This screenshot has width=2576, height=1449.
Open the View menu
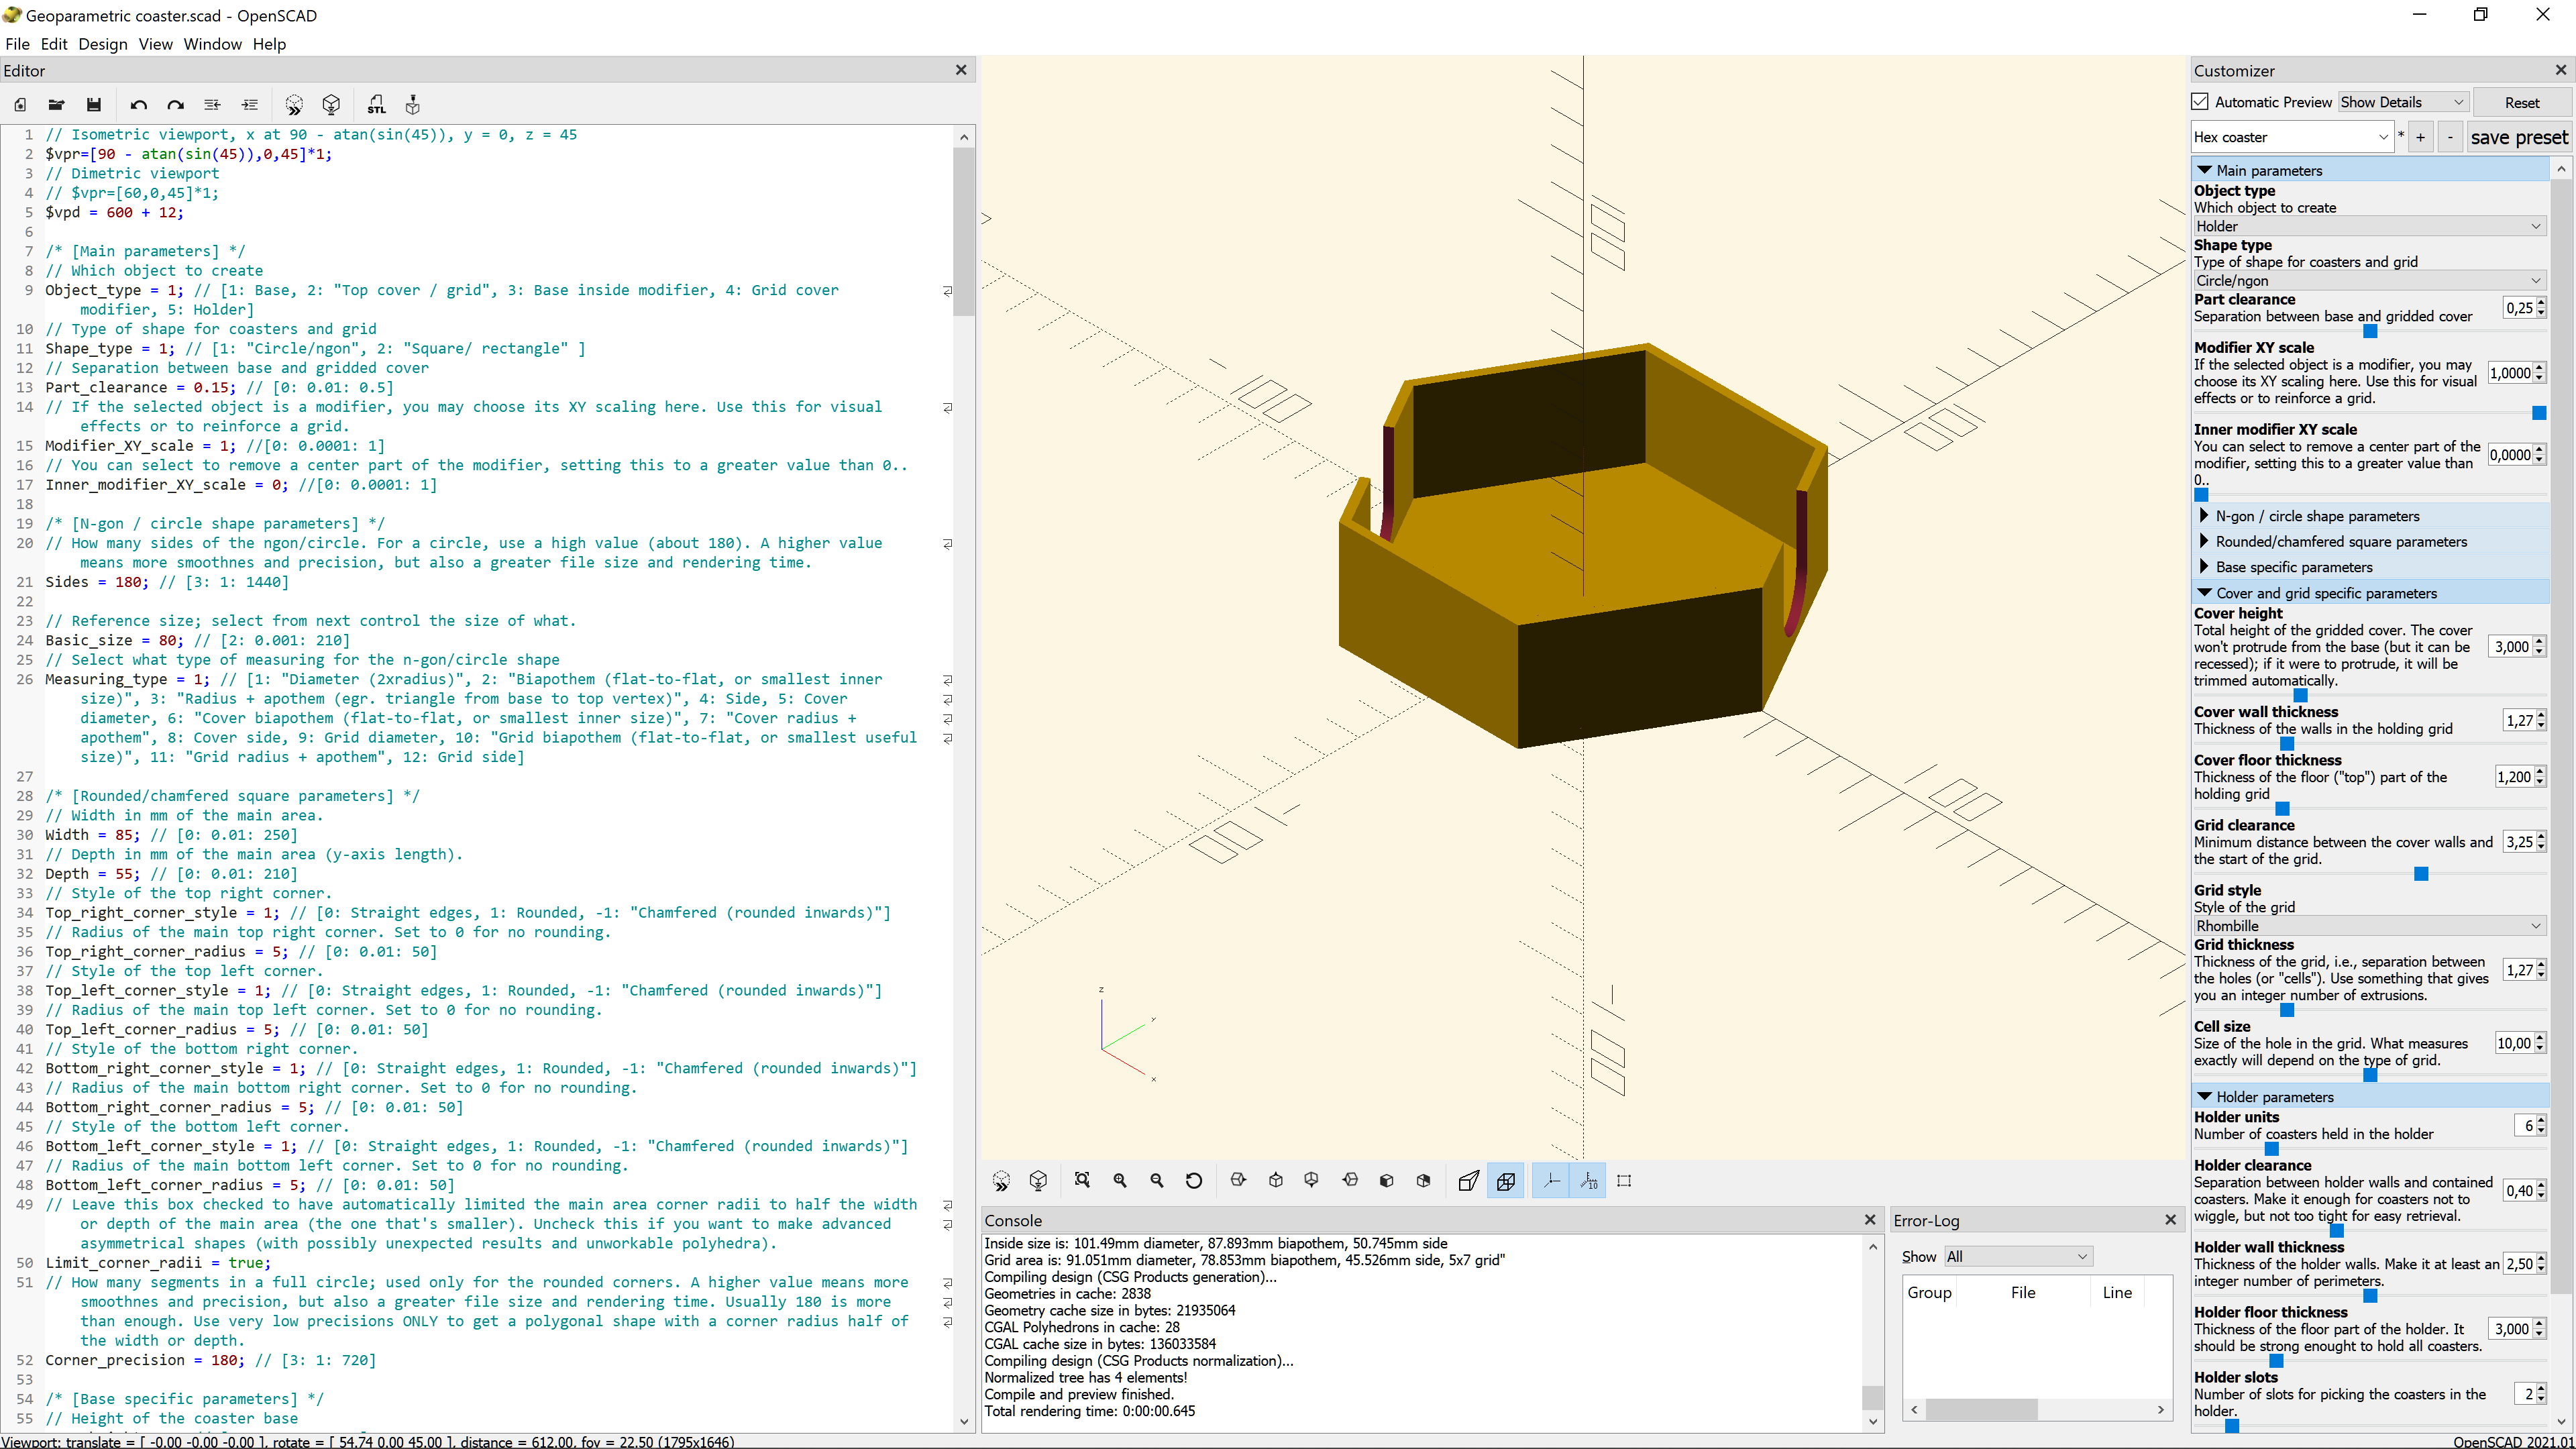click(155, 44)
